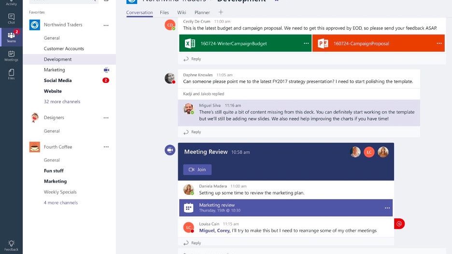
Task: Open more options on Marketing review event
Action: pyautogui.click(x=387, y=208)
